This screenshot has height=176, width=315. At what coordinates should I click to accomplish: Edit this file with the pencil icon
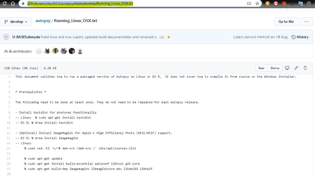[296, 68]
